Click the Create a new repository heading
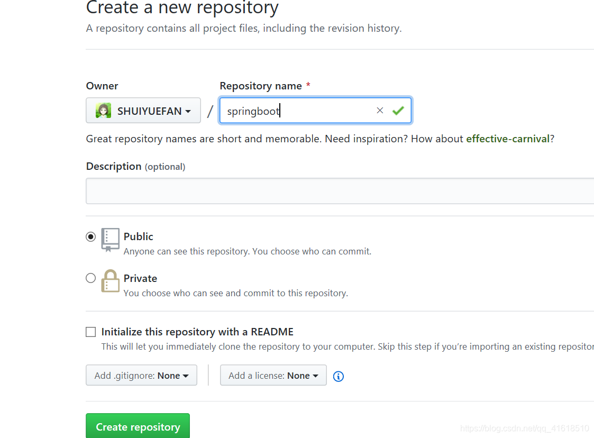This screenshot has height=438, width=594. pyautogui.click(x=182, y=7)
